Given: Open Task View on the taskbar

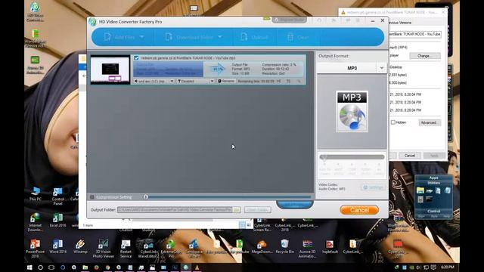Looking at the screenshot, I should pyautogui.click(x=51, y=267).
